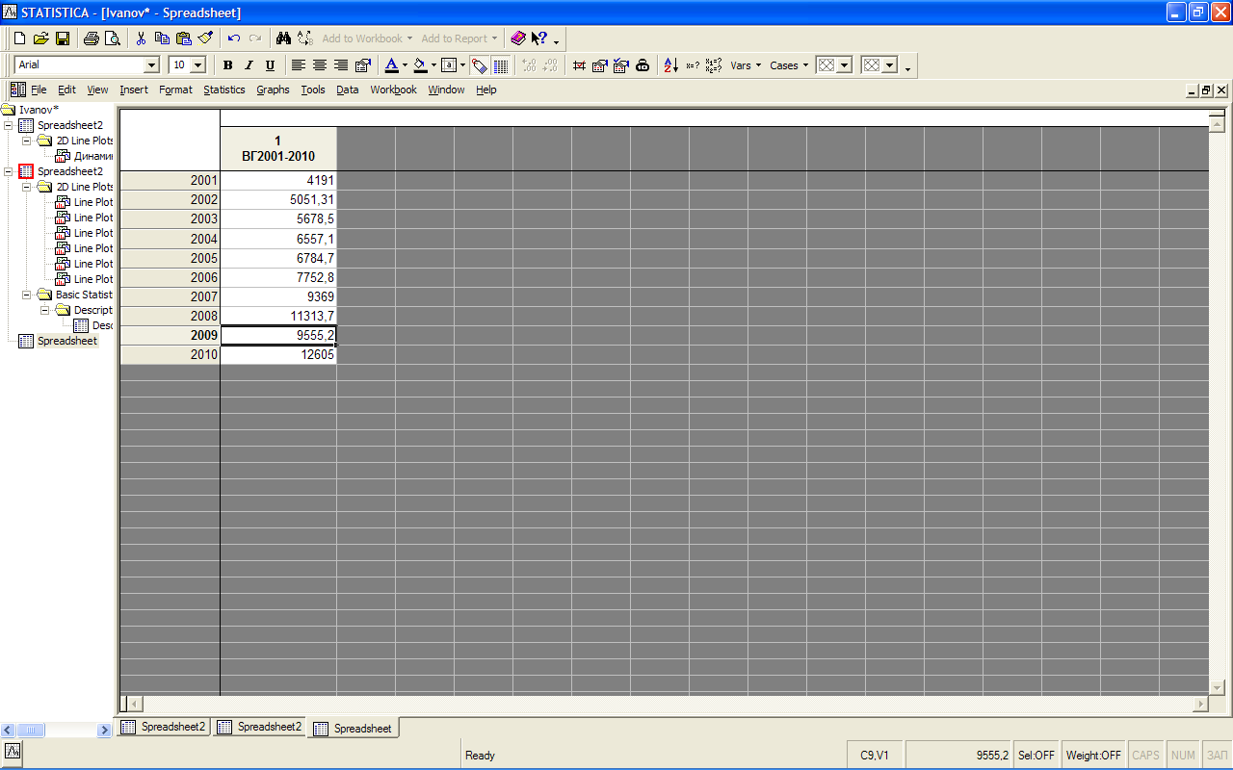Open the fill color dropdown arrow
The image size is (1233, 770).
click(434, 65)
